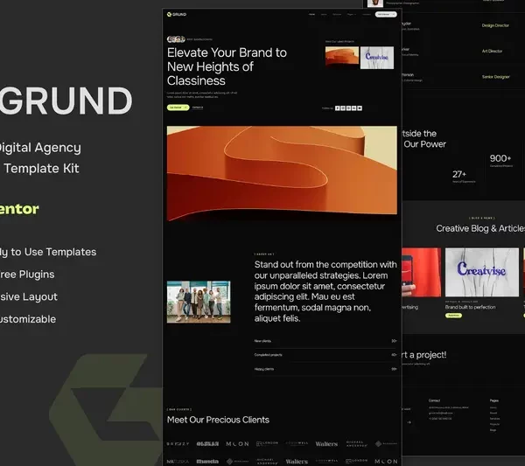Click the Elevate Your Brand headline
The image size is (525, 466).
(x=227, y=66)
